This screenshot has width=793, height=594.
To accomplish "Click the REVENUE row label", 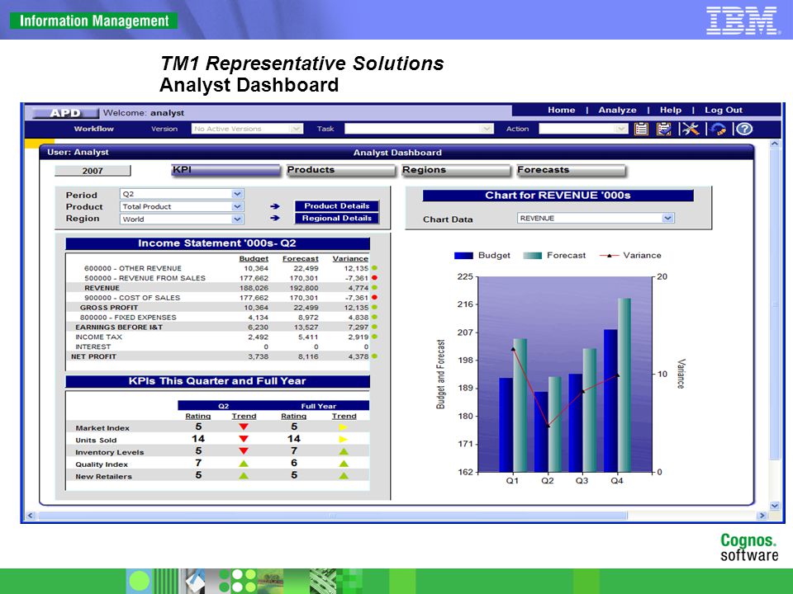I will pyautogui.click(x=102, y=288).
